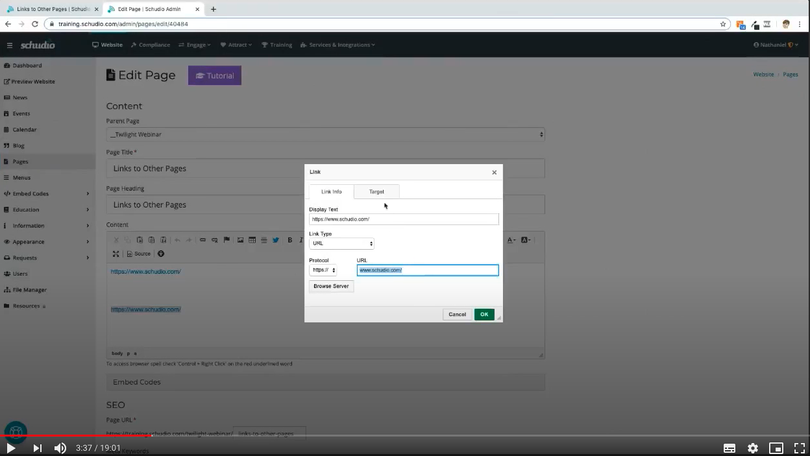Image resolution: width=810 pixels, height=456 pixels.
Task: Click the hamburger menu icon beside Schudio logo
Action: coord(10,45)
